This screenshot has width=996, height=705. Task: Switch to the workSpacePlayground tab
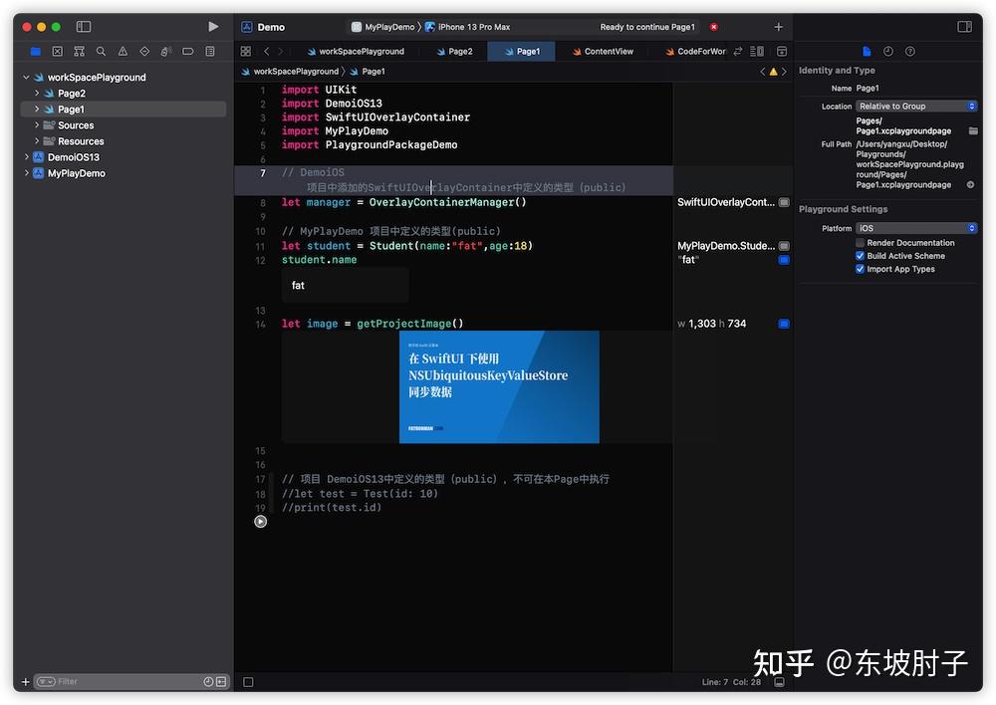pos(357,52)
